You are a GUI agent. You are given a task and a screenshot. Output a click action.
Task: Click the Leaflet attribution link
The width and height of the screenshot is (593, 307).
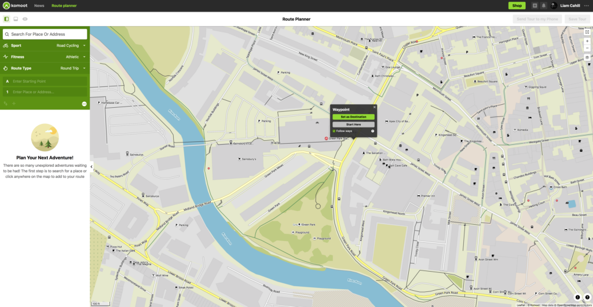(x=522, y=305)
